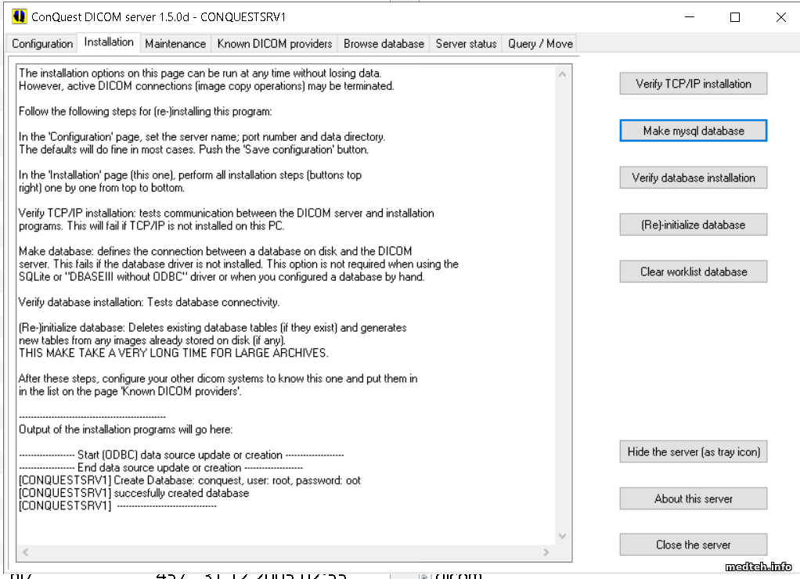Viewport: 800px width, 579px height.
Task: Click the ConQuest app icon in title bar
Action: click(x=17, y=16)
